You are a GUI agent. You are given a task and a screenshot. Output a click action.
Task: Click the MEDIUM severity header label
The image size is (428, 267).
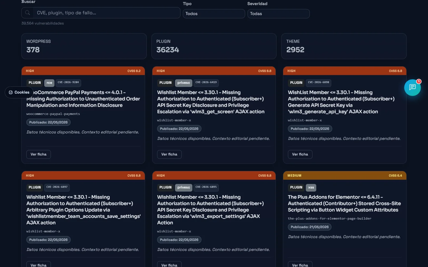click(294, 176)
